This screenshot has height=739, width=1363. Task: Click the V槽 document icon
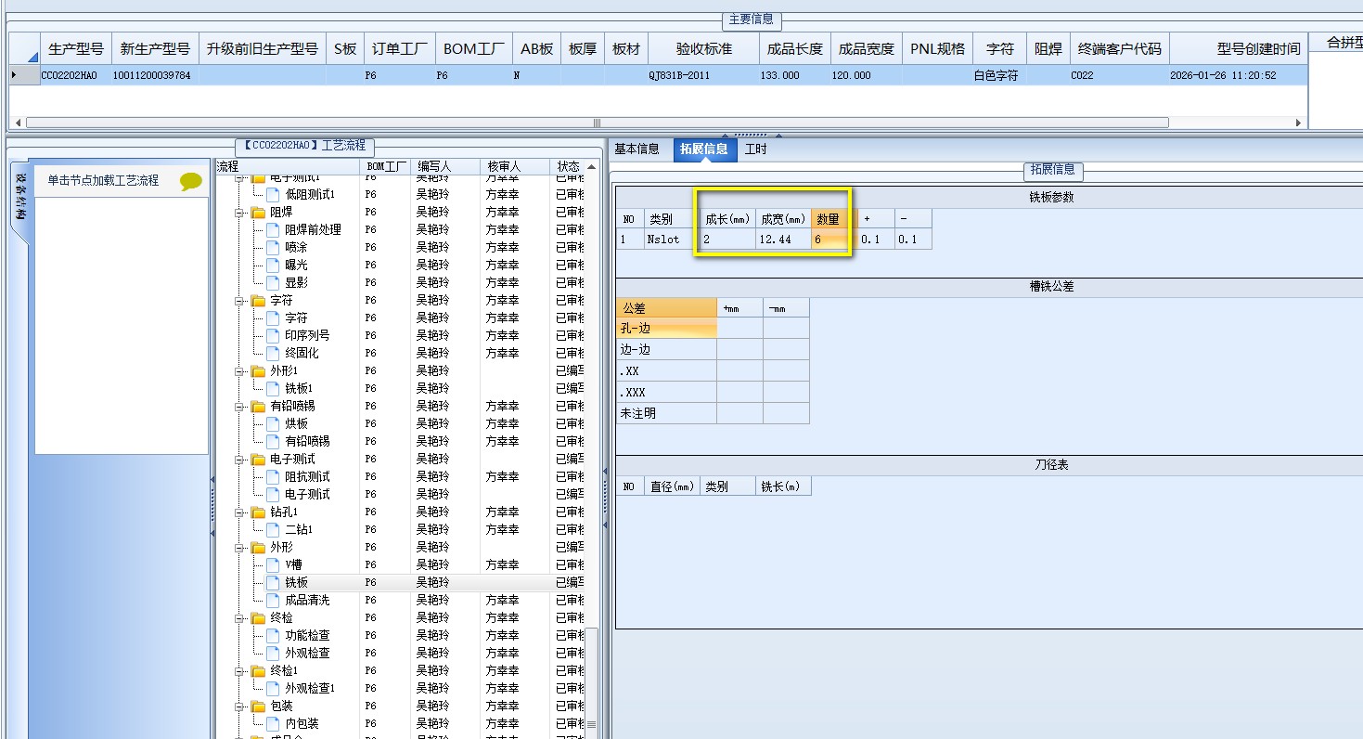[x=273, y=565]
